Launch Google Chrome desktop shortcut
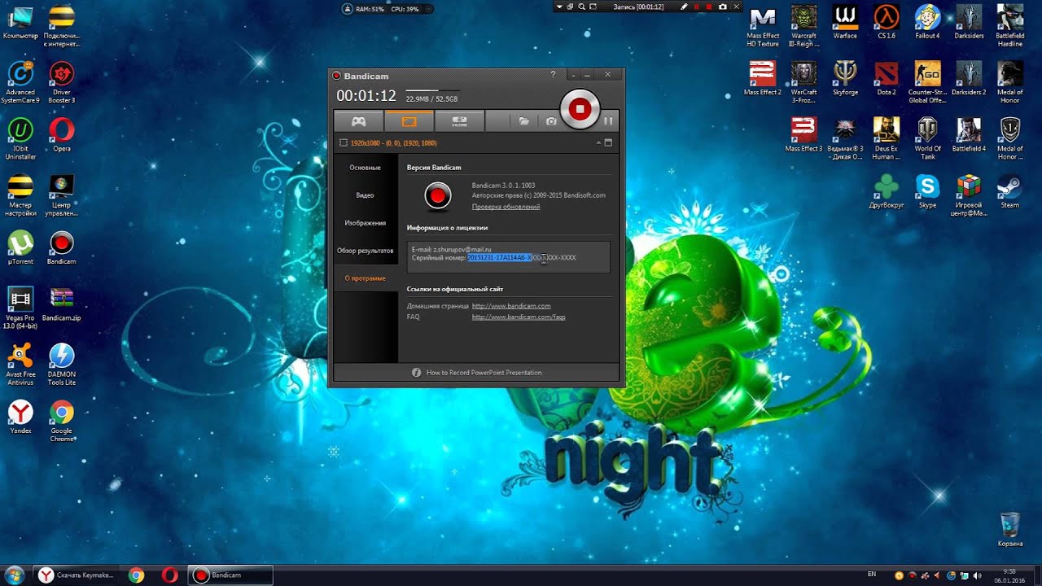 (x=62, y=422)
